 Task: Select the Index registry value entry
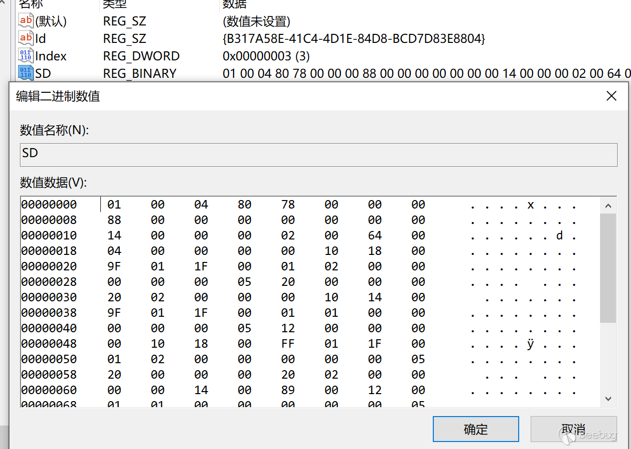click(50, 55)
